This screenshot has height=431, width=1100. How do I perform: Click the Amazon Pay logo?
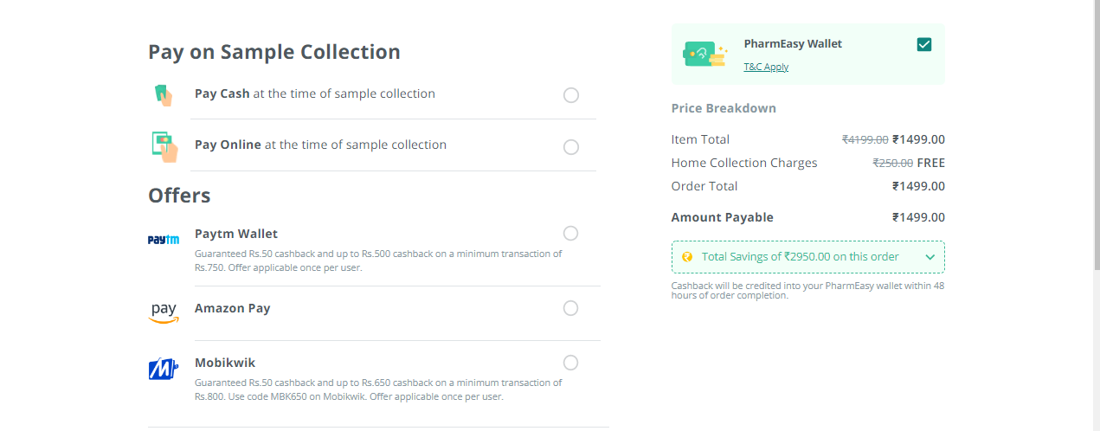163,312
